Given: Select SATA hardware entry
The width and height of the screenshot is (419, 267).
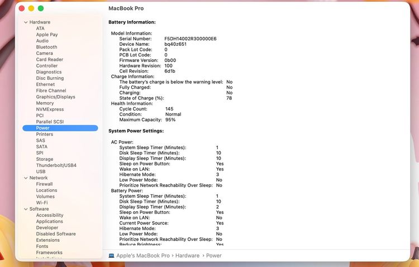Looking at the screenshot, I should click(x=42, y=147).
